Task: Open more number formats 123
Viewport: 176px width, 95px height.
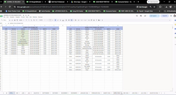Action: tap(36, 20)
